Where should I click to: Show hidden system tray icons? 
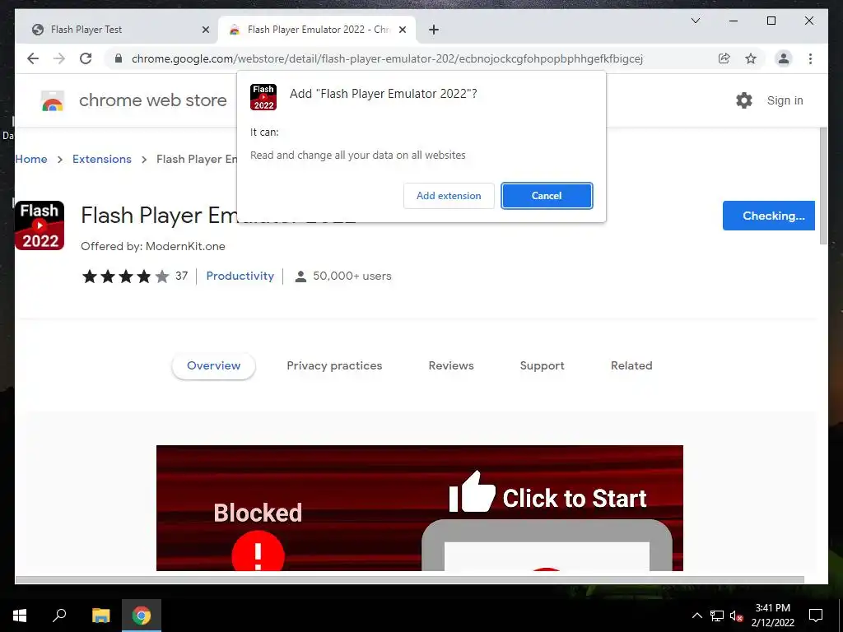pos(696,616)
